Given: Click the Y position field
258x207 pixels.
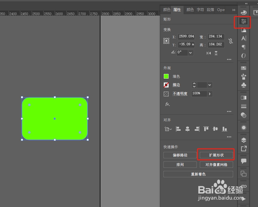Looking at the screenshot, I should pos(186,44).
